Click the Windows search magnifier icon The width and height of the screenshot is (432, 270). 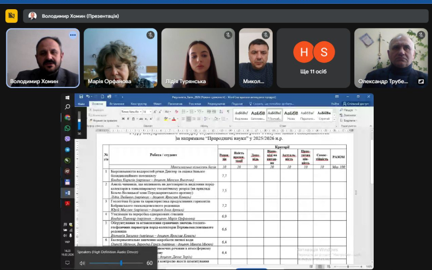(67, 107)
